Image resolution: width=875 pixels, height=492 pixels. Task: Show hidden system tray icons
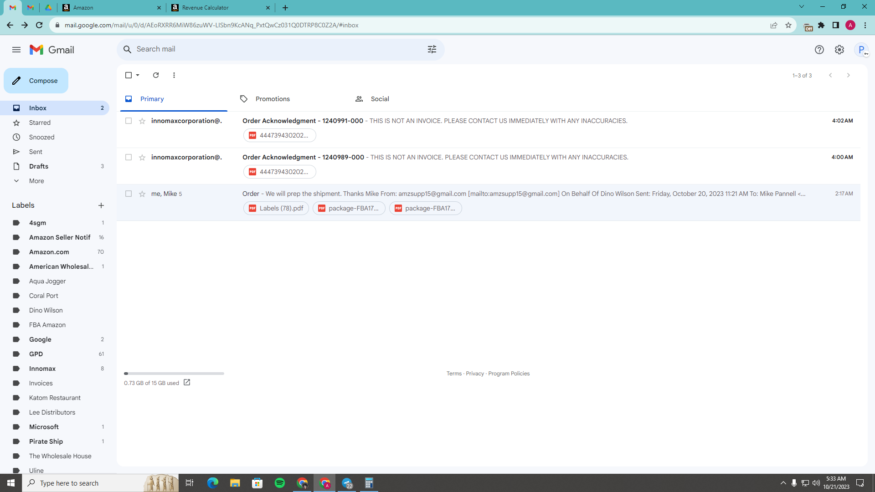783,483
